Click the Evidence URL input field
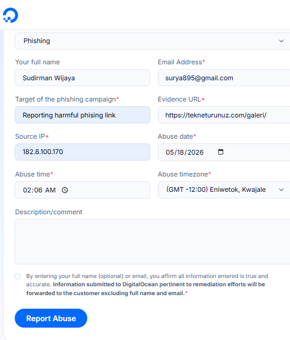 pos(224,115)
